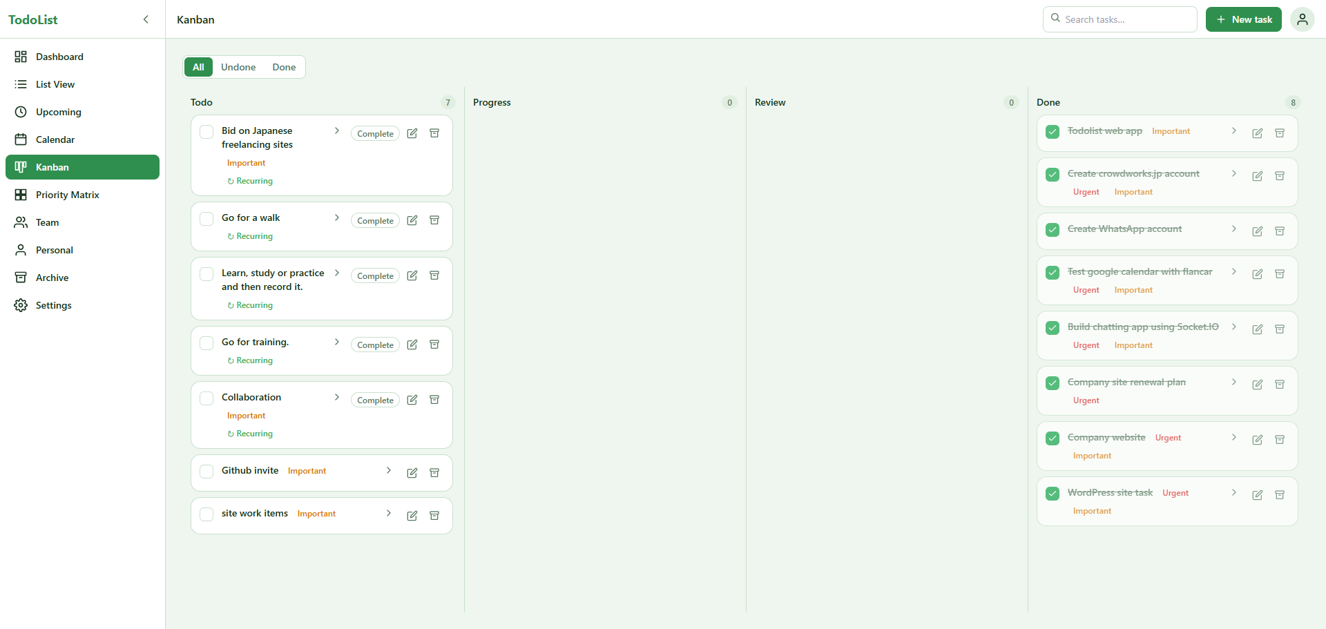Archive the Collaboration task
This screenshot has width=1326, height=629.
434,400
